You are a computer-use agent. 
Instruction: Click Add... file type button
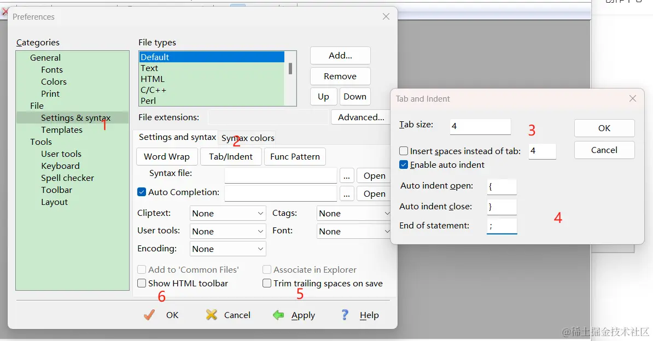[x=340, y=55]
